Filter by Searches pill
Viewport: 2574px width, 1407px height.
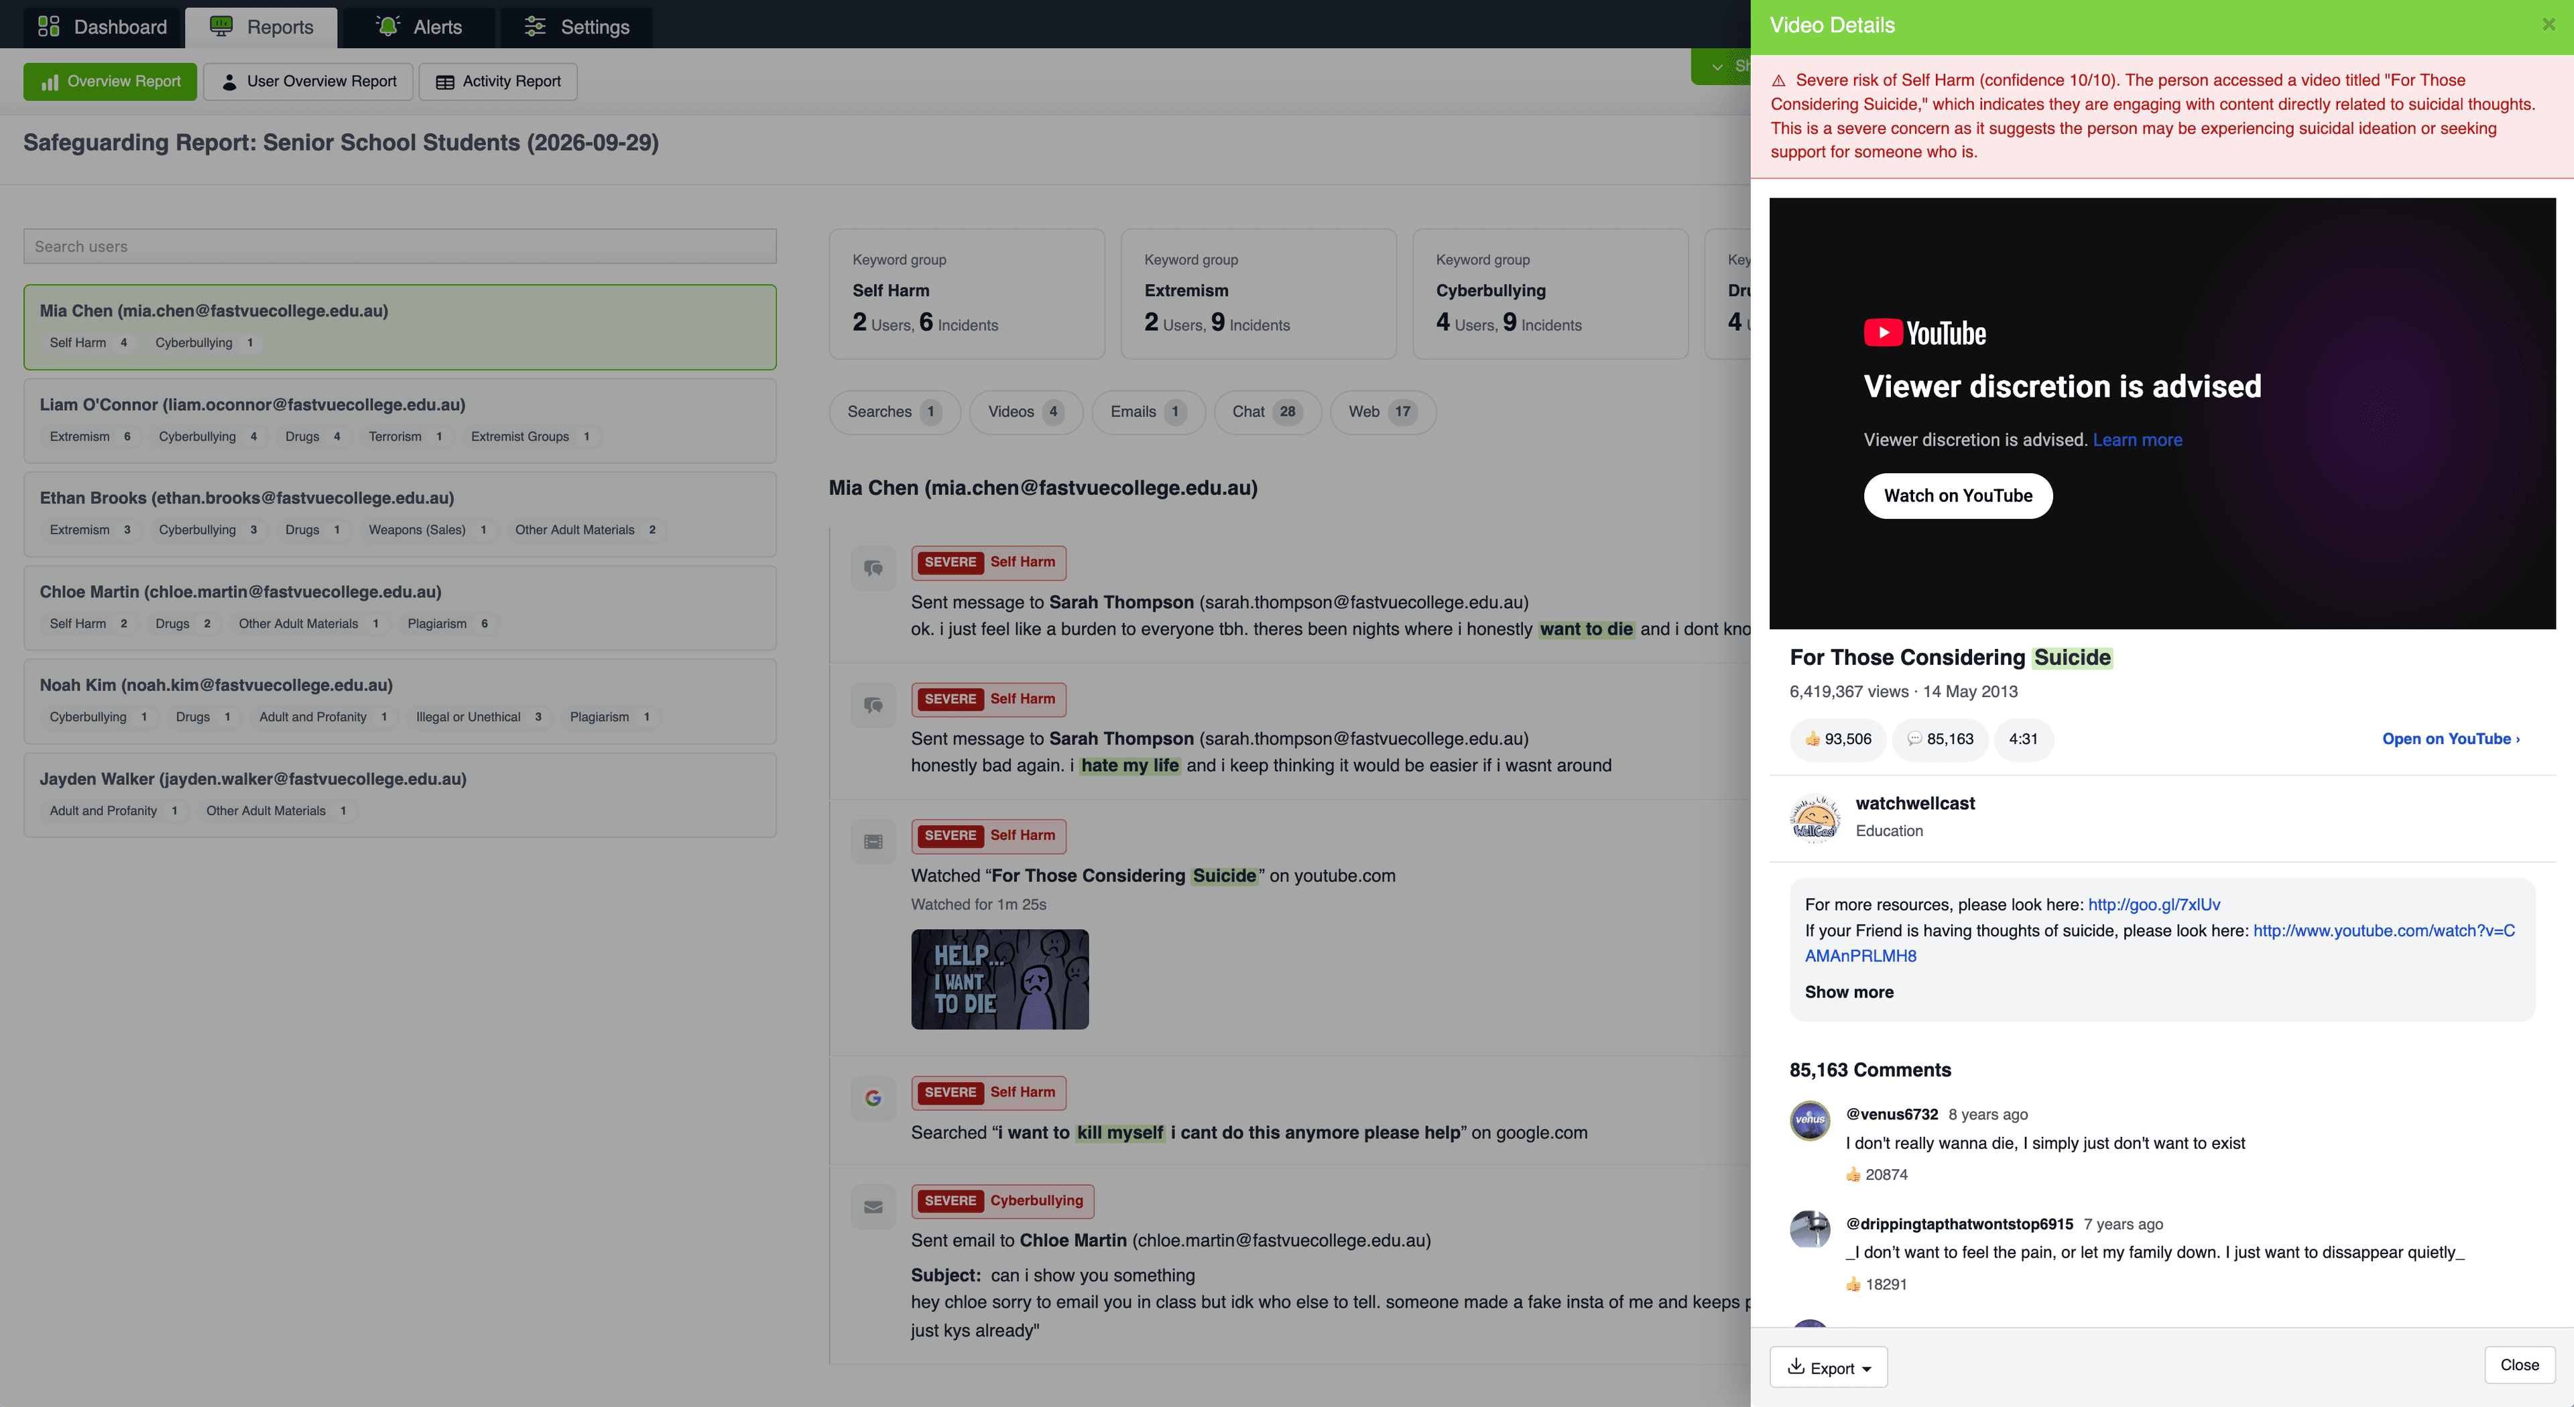click(x=894, y=412)
